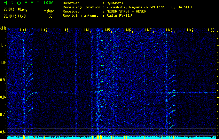Click the 1.00f version label

(x=48, y=3)
